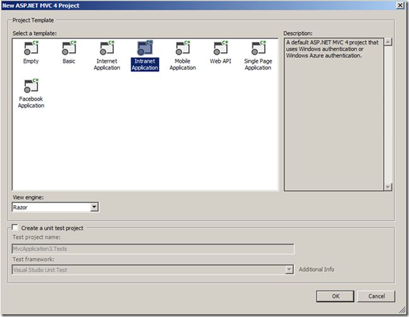Click description scrollbar up arrow
The width and height of the screenshot is (409, 317).
click(388, 42)
